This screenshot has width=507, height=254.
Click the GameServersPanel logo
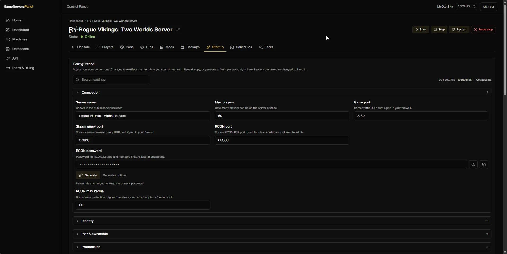[19, 7]
